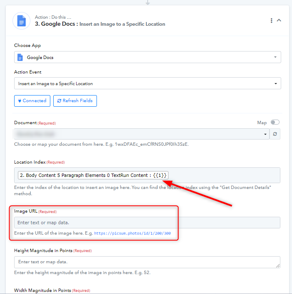Click the Refresh Fields button
The height and width of the screenshot is (294, 292).
point(75,101)
